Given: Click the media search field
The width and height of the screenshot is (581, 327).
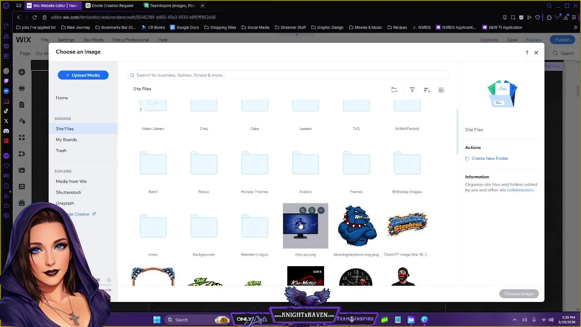Looking at the screenshot, I should click(x=289, y=75).
